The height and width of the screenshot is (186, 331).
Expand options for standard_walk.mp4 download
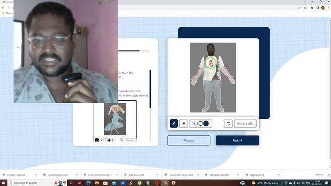[238, 175]
